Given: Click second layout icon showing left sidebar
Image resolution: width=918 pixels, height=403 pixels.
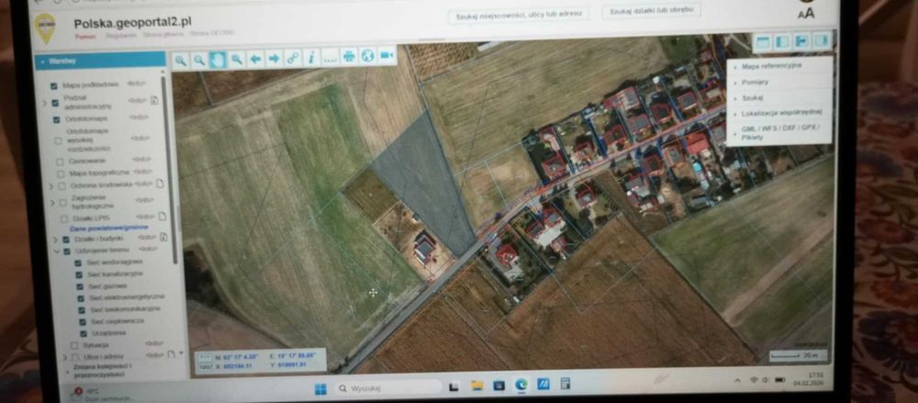Looking at the screenshot, I should tap(782, 41).
